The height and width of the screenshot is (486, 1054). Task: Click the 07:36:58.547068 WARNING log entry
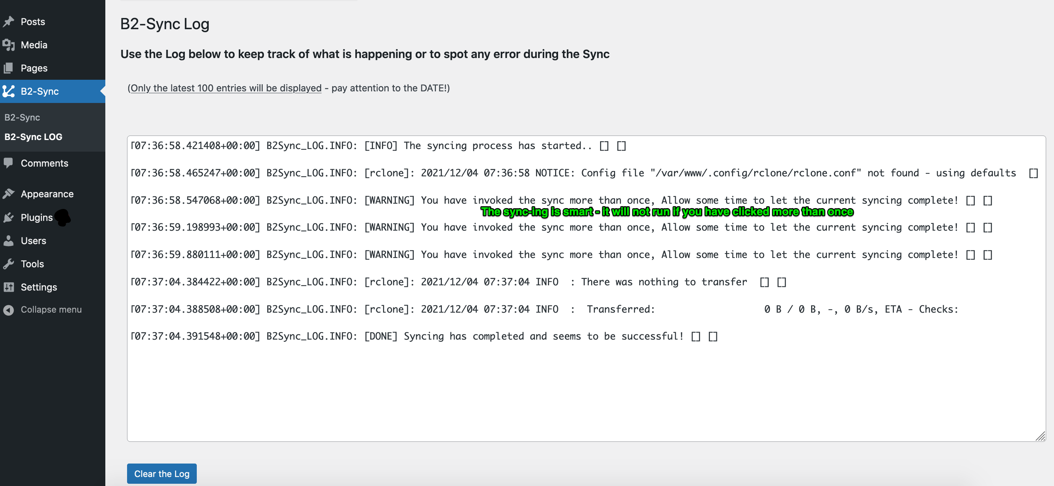tap(561, 200)
